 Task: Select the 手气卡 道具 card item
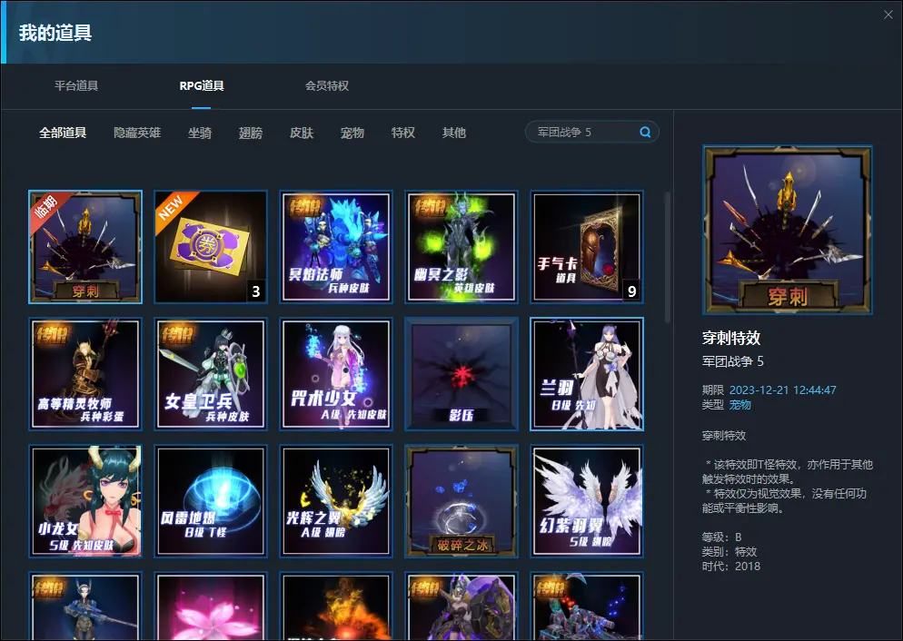[587, 247]
